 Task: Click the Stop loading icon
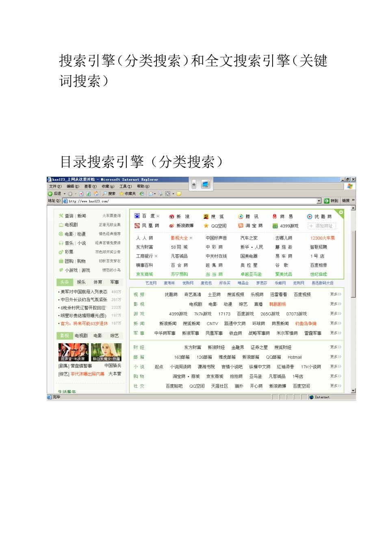(x=81, y=194)
